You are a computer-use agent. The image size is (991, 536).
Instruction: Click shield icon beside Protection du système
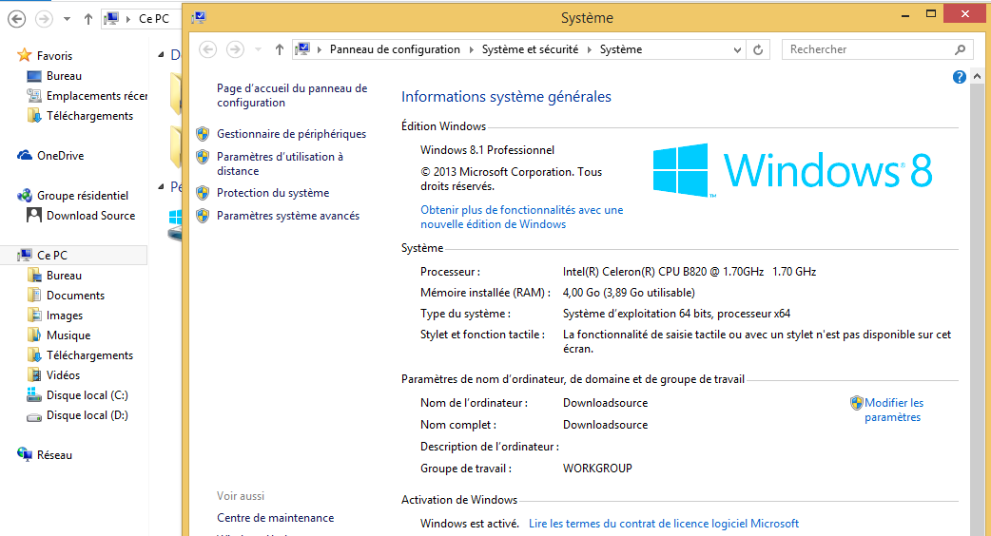point(203,193)
